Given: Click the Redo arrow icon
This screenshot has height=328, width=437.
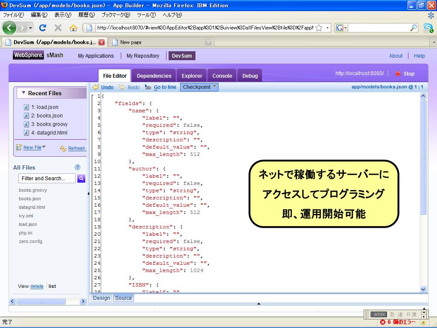Looking at the screenshot, I should click(x=122, y=87).
